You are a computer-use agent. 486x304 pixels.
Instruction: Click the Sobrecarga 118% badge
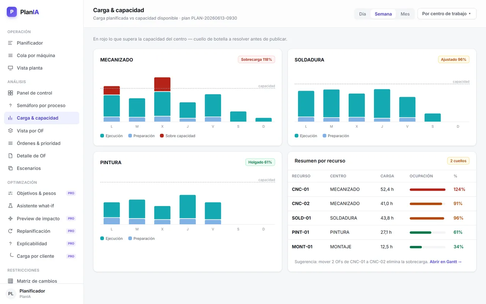coord(257,60)
